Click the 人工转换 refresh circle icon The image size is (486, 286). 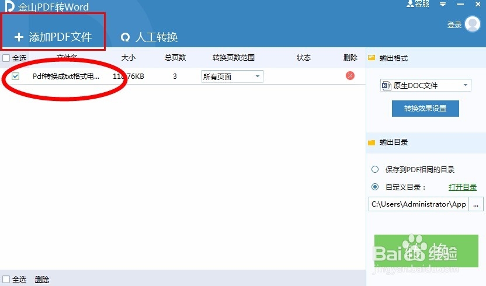(125, 37)
